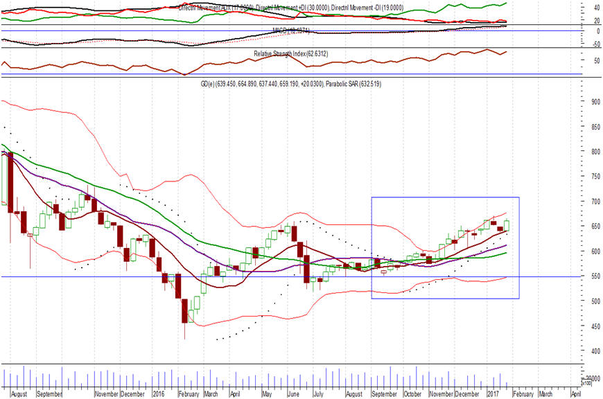Screen dimensions: 603x399
Task: Click the October label on time axis
Action: (412, 394)
